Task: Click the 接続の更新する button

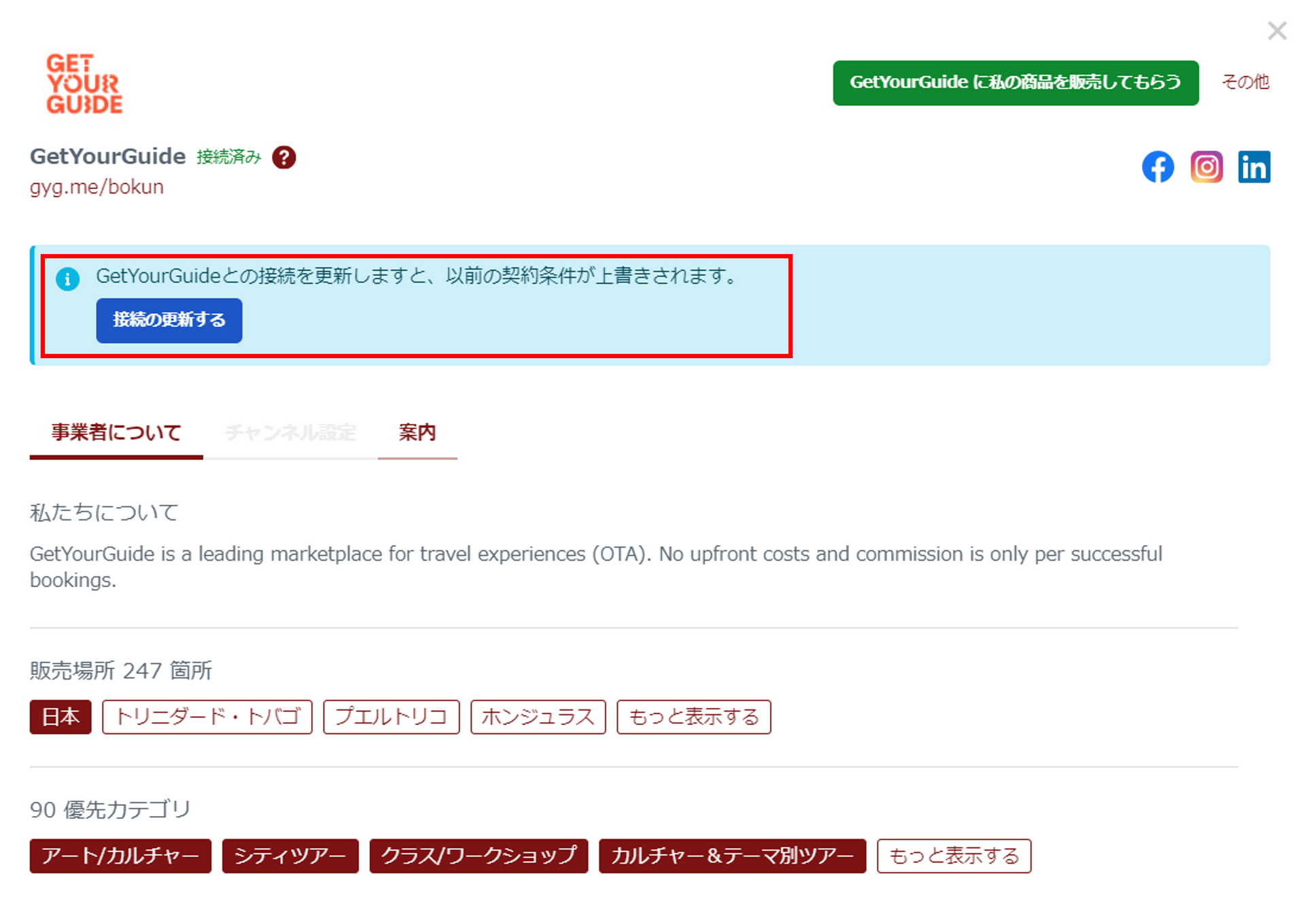Action: 168,320
